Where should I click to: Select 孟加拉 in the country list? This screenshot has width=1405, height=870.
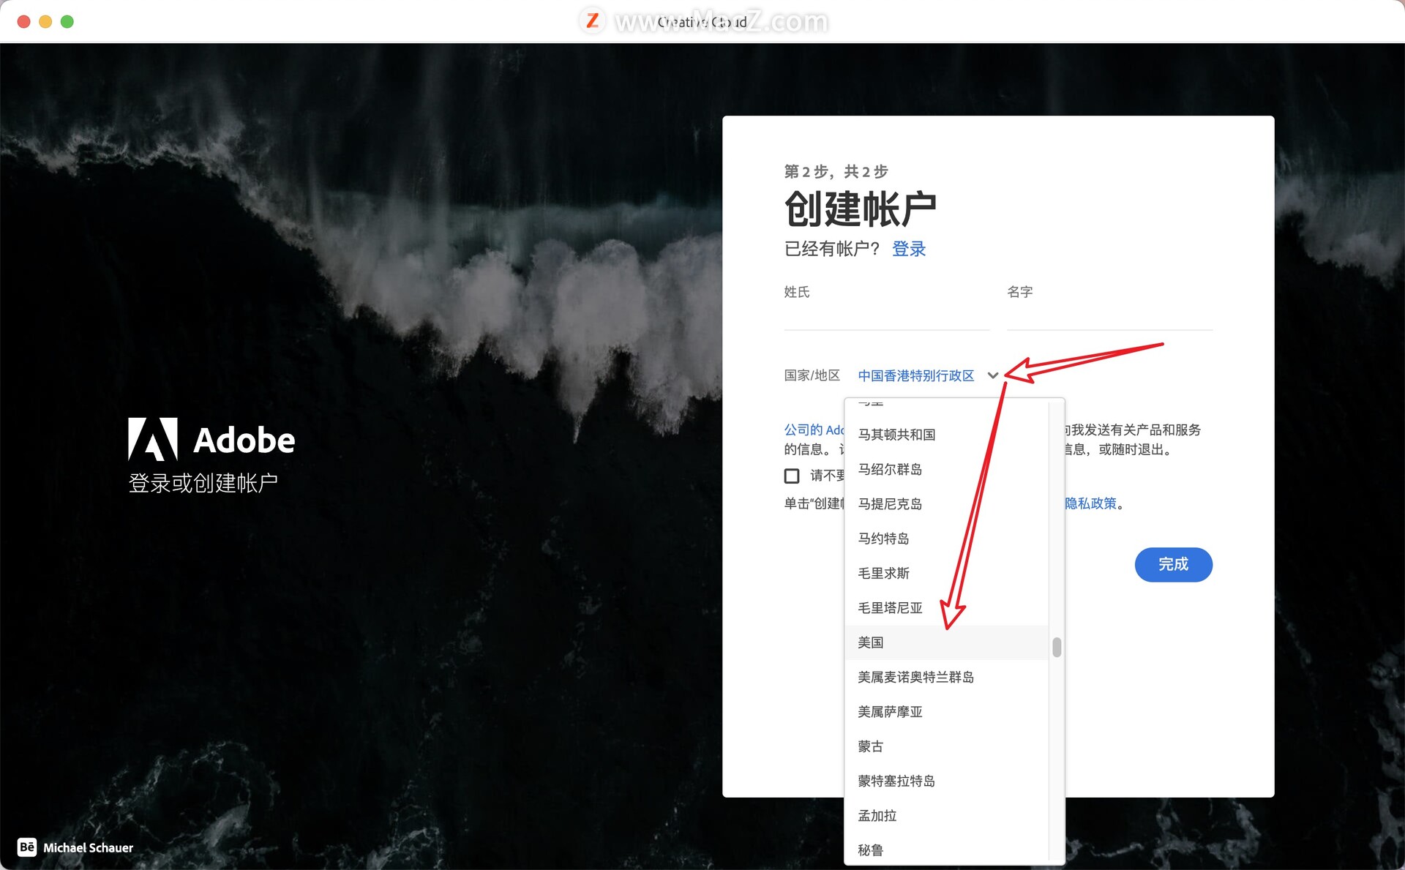pos(947,816)
